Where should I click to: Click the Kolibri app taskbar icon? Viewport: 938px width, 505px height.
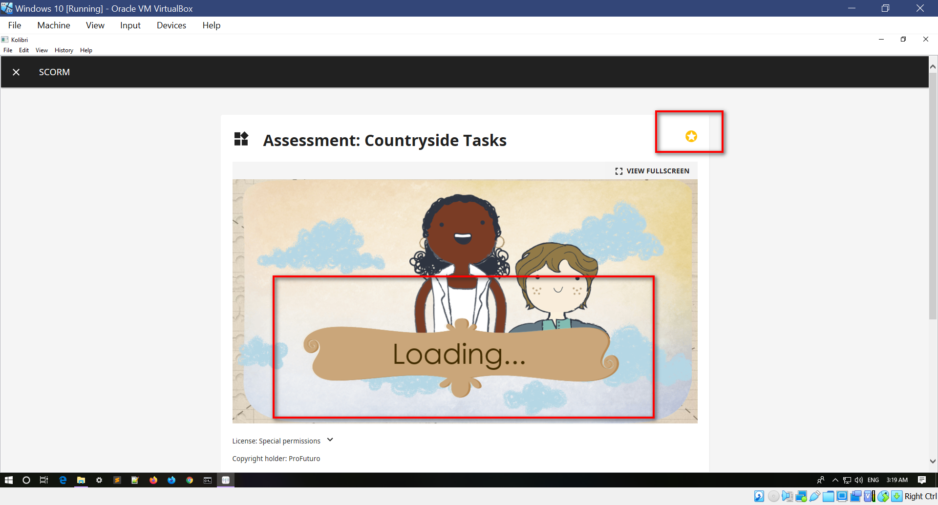(x=226, y=480)
